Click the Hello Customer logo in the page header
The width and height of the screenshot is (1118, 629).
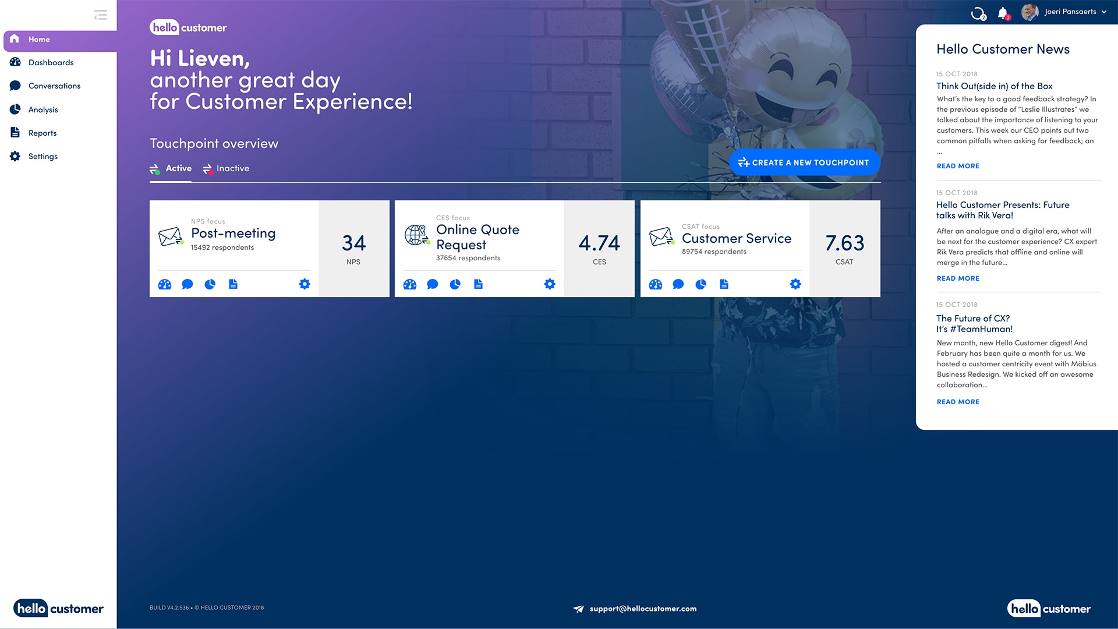tap(188, 27)
